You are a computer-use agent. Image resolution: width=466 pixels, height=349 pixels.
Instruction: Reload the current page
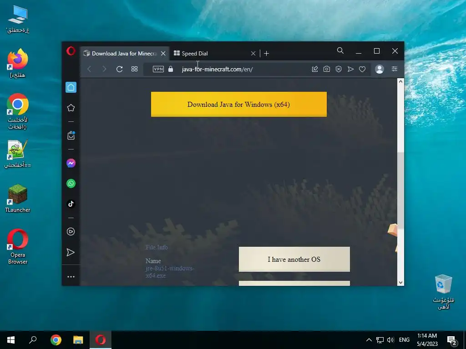(x=120, y=69)
